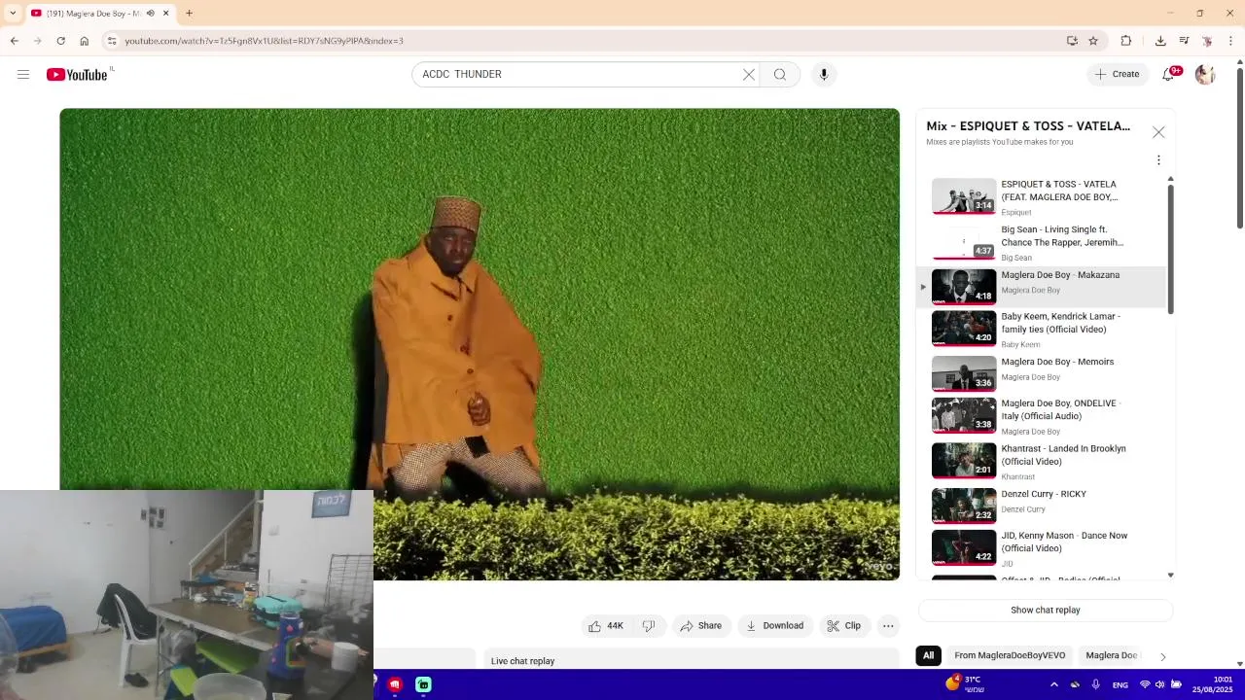This screenshot has width=1245, height=700.
Task: Close the Mix playlist panel
Action: [x=1158, y=132]
